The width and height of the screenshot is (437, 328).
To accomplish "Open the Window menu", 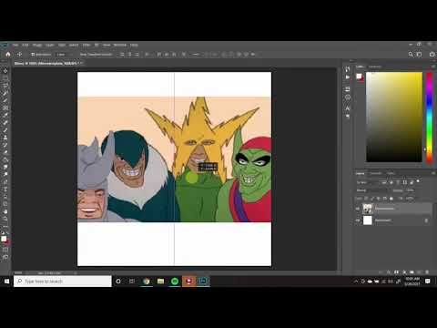I will click(x=120, y=45).
